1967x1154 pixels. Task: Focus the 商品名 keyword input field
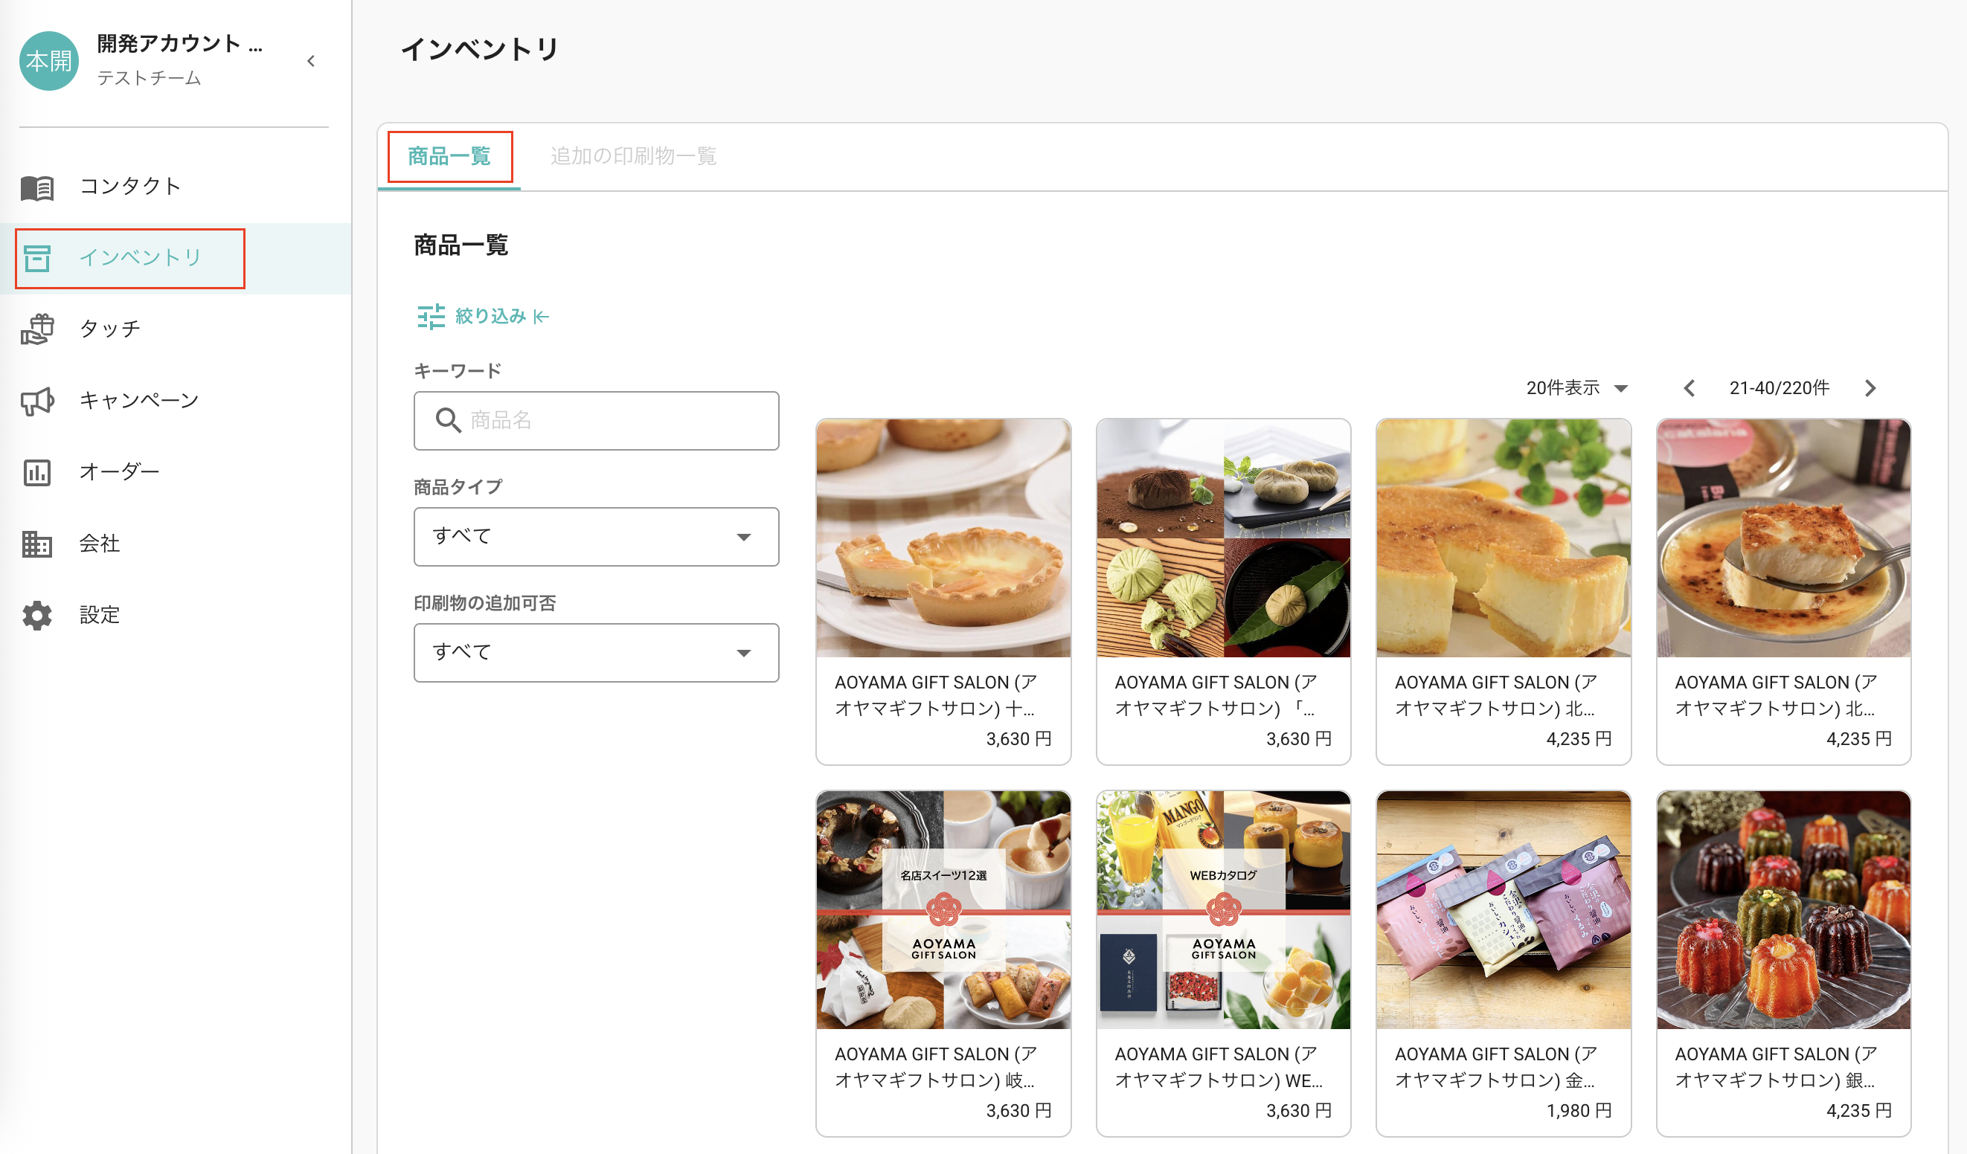(x=597, y=421)
